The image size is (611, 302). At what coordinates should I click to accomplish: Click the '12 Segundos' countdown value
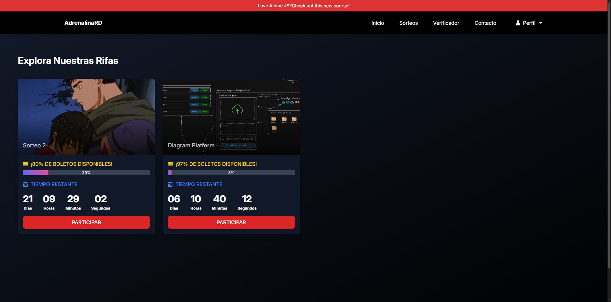[x=247, y=202]
